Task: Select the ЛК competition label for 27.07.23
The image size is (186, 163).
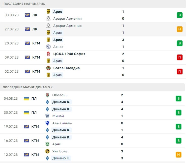Action: [35, 29]
